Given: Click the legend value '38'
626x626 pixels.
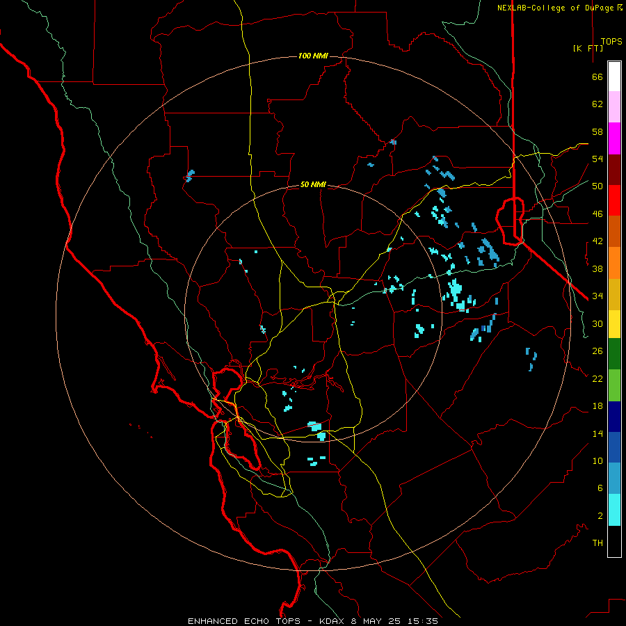Looking at the screenshot, I should [x=597, y=268].
